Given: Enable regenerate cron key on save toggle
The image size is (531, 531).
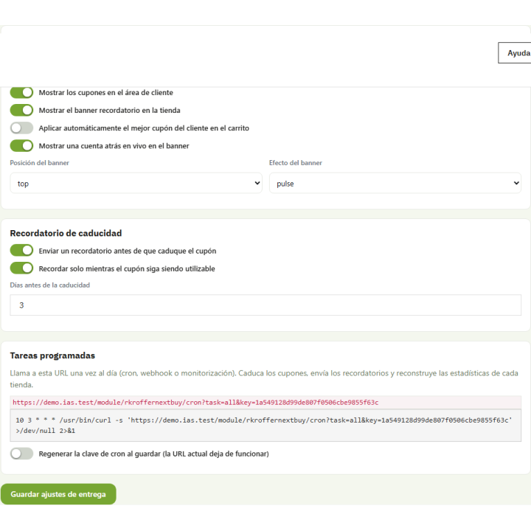Looking at the screenshot, I should (21, 454).
